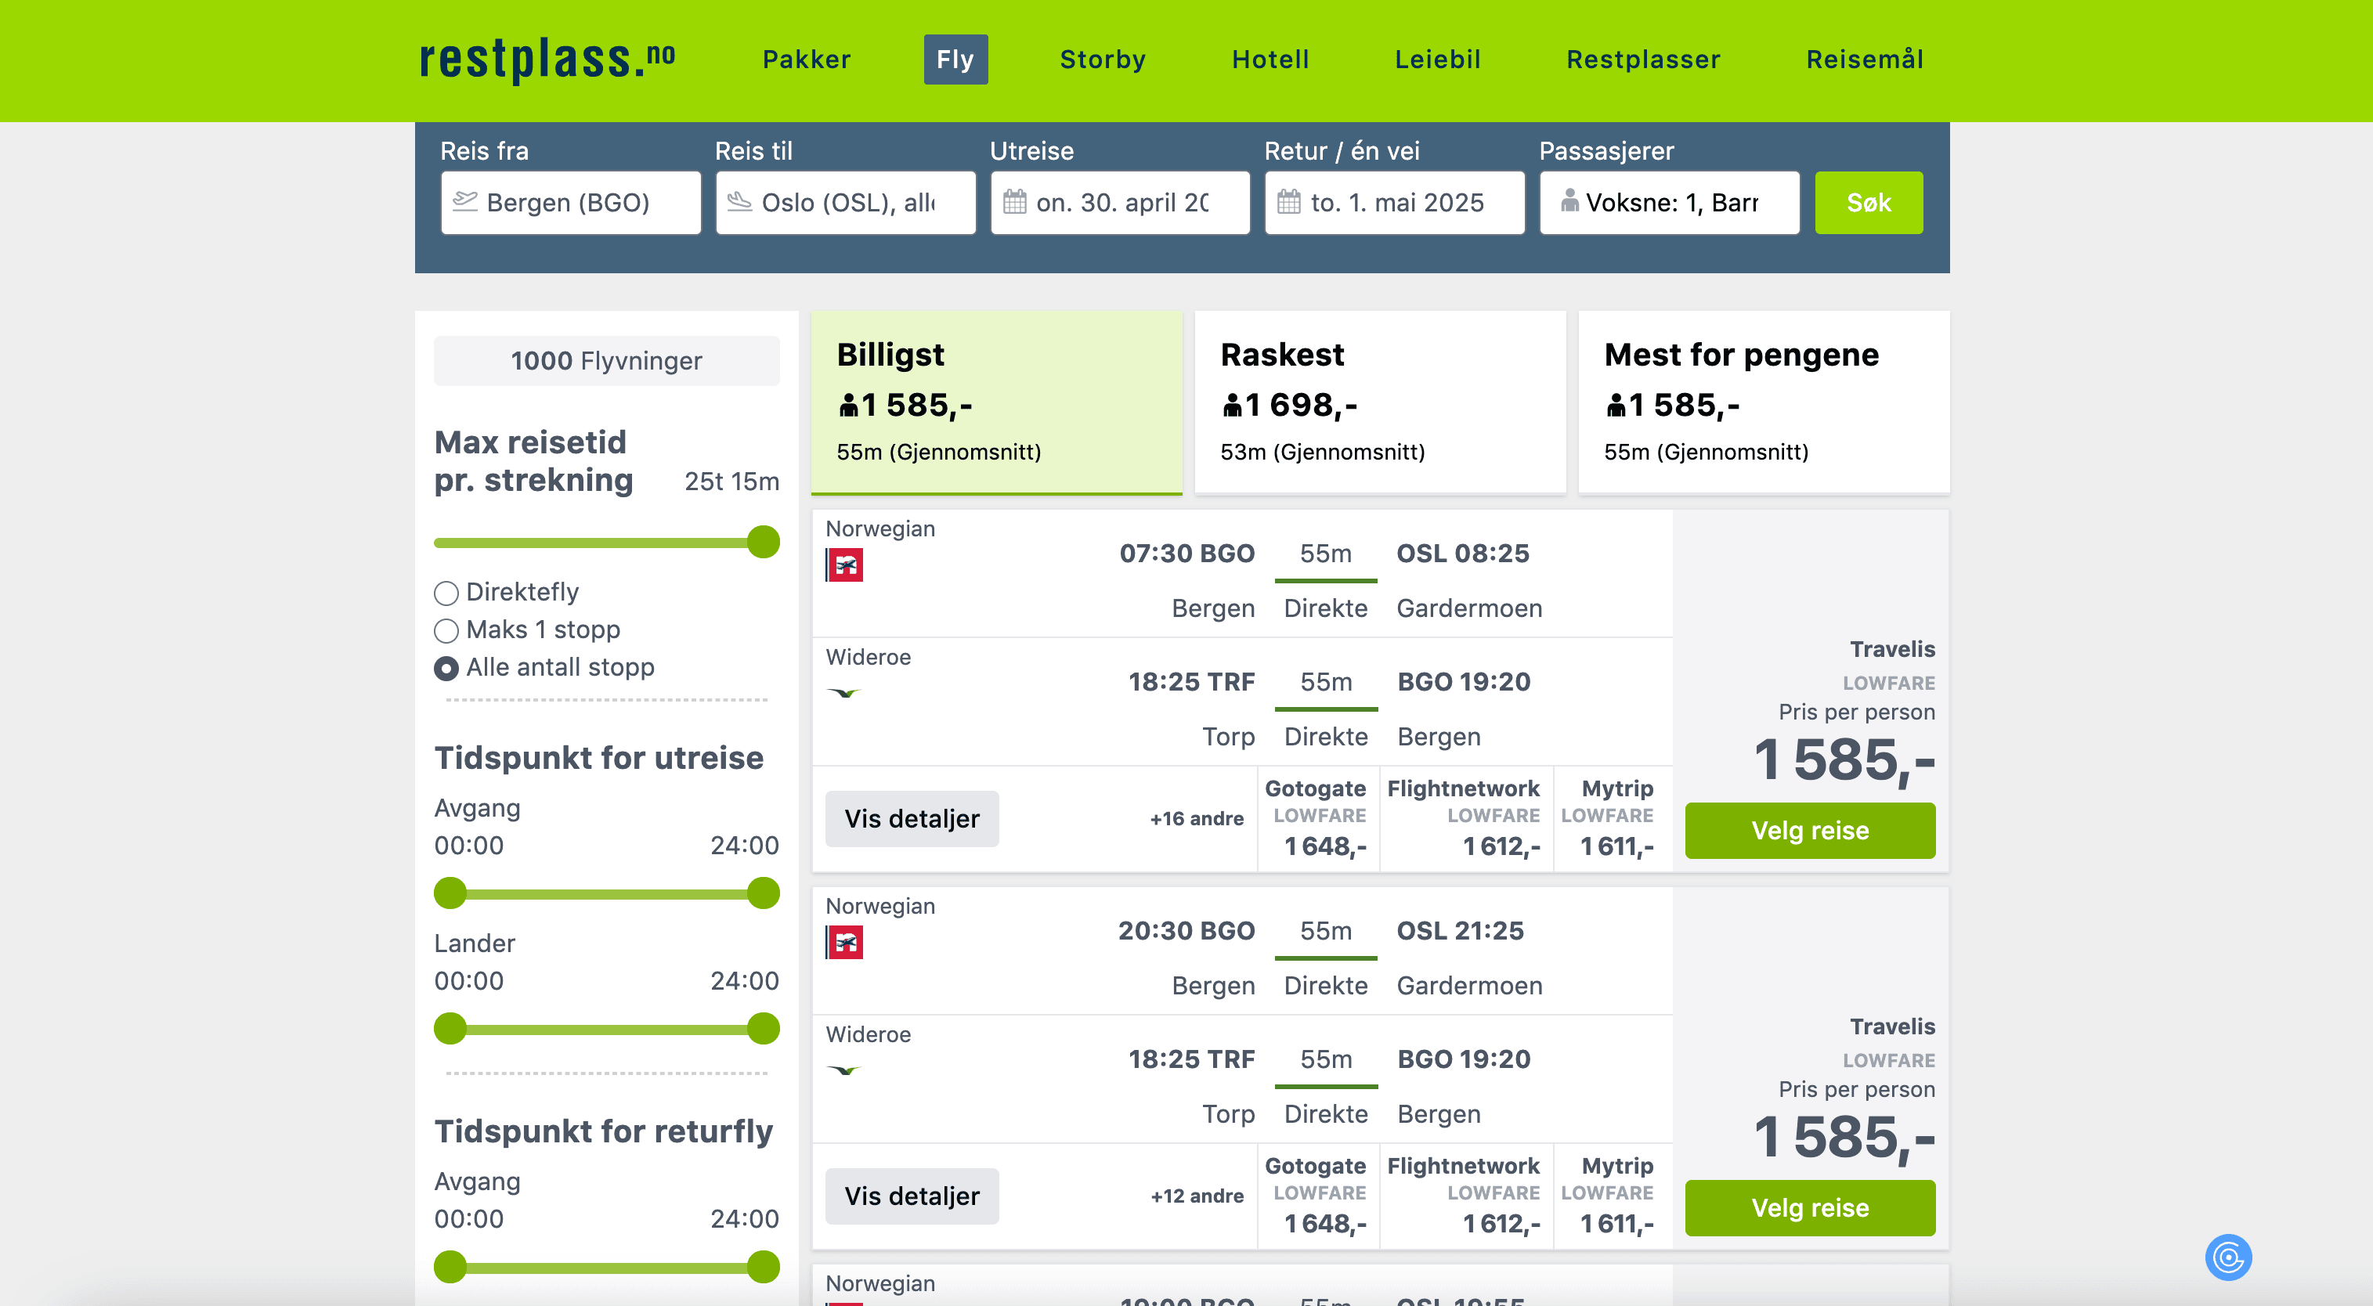Select Alle antall stopp radio option

(446, 668)
